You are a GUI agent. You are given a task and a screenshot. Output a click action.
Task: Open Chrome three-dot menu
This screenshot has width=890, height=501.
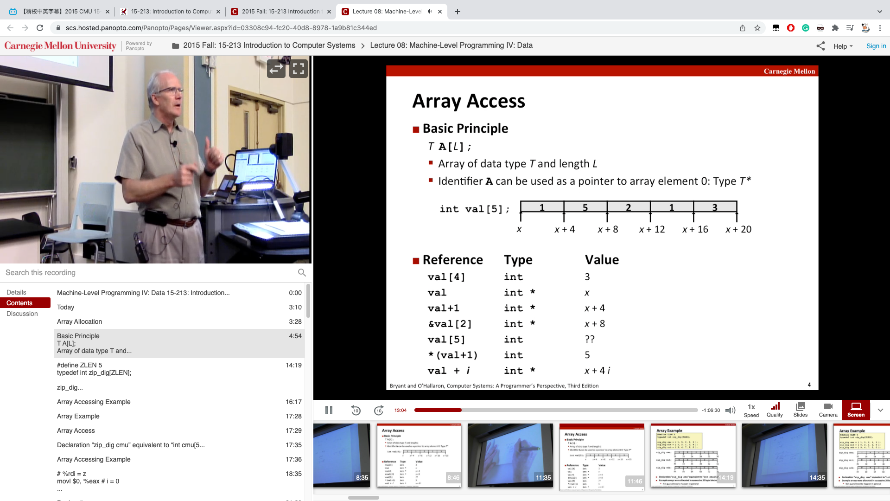pos(880,28)
